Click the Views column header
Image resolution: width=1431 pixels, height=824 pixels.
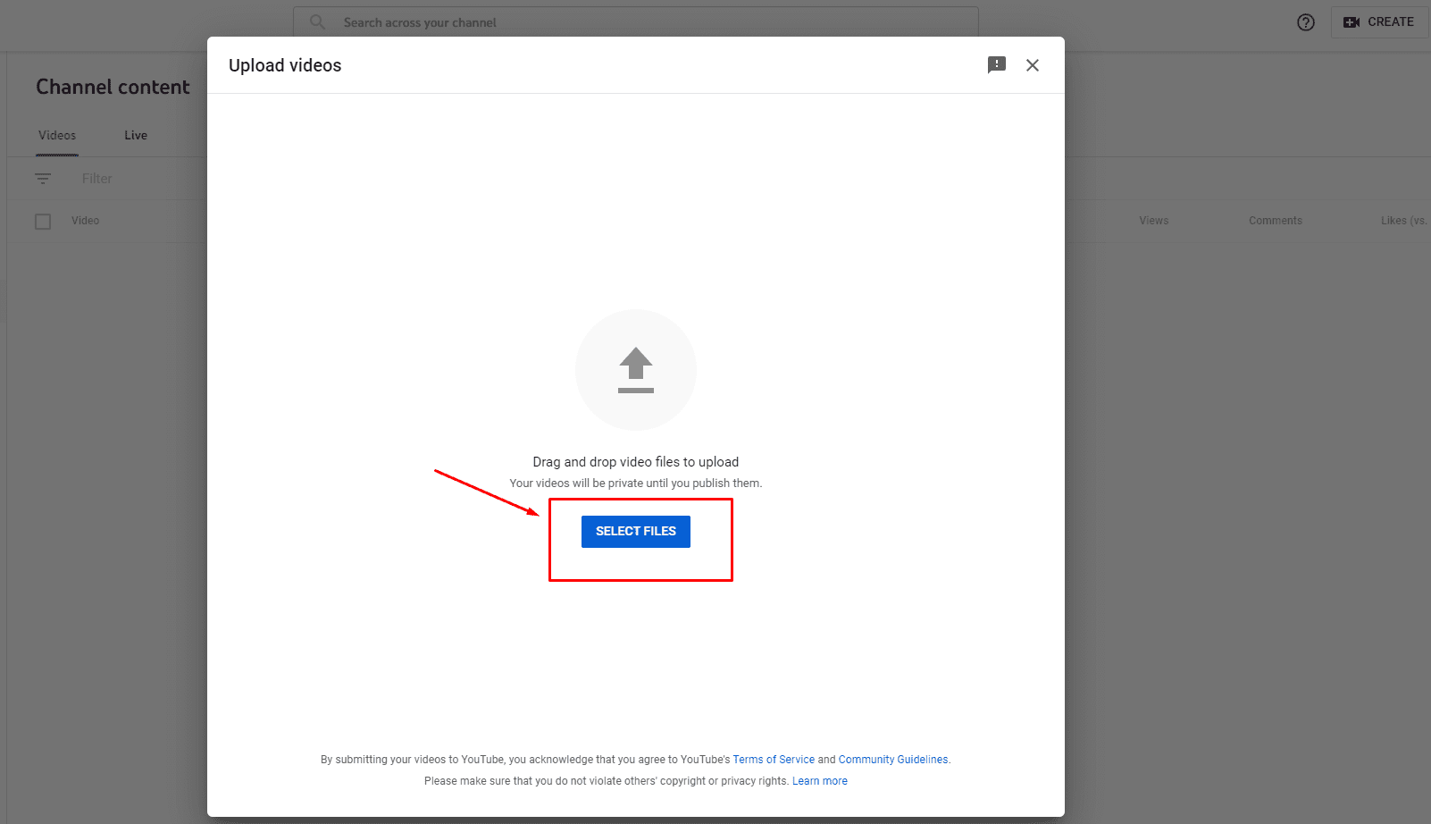[1153, 221]
